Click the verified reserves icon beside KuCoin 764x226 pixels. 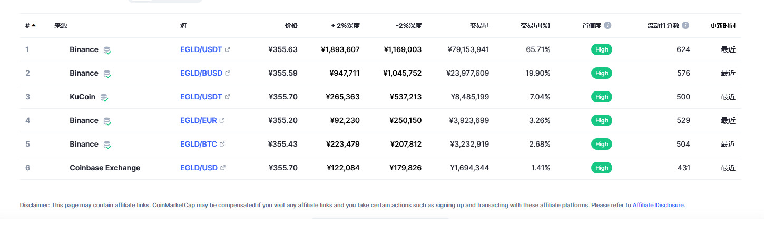104,97
